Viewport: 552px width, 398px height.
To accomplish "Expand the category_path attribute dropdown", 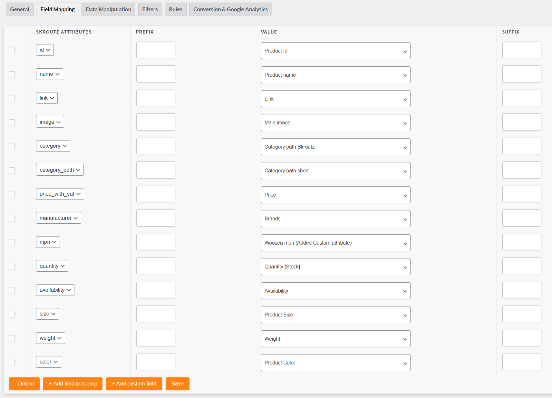I will (60, 170).
